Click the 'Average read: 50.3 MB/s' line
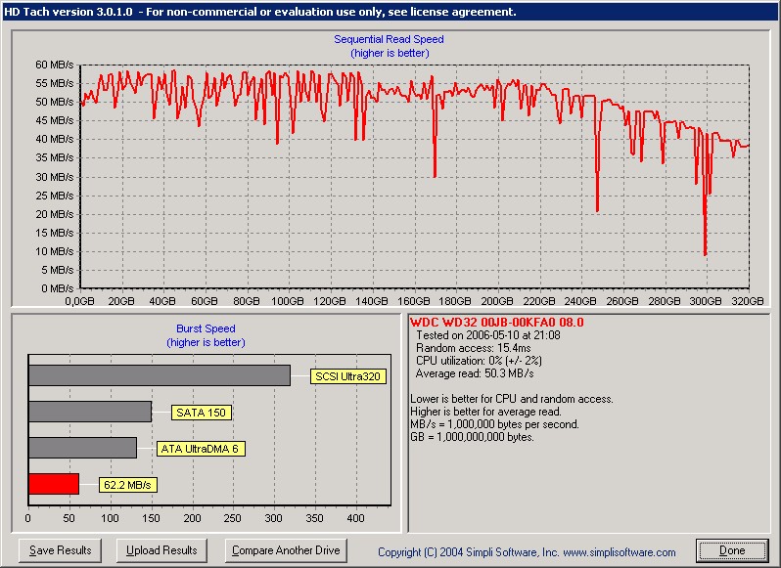 coord(475,373)
